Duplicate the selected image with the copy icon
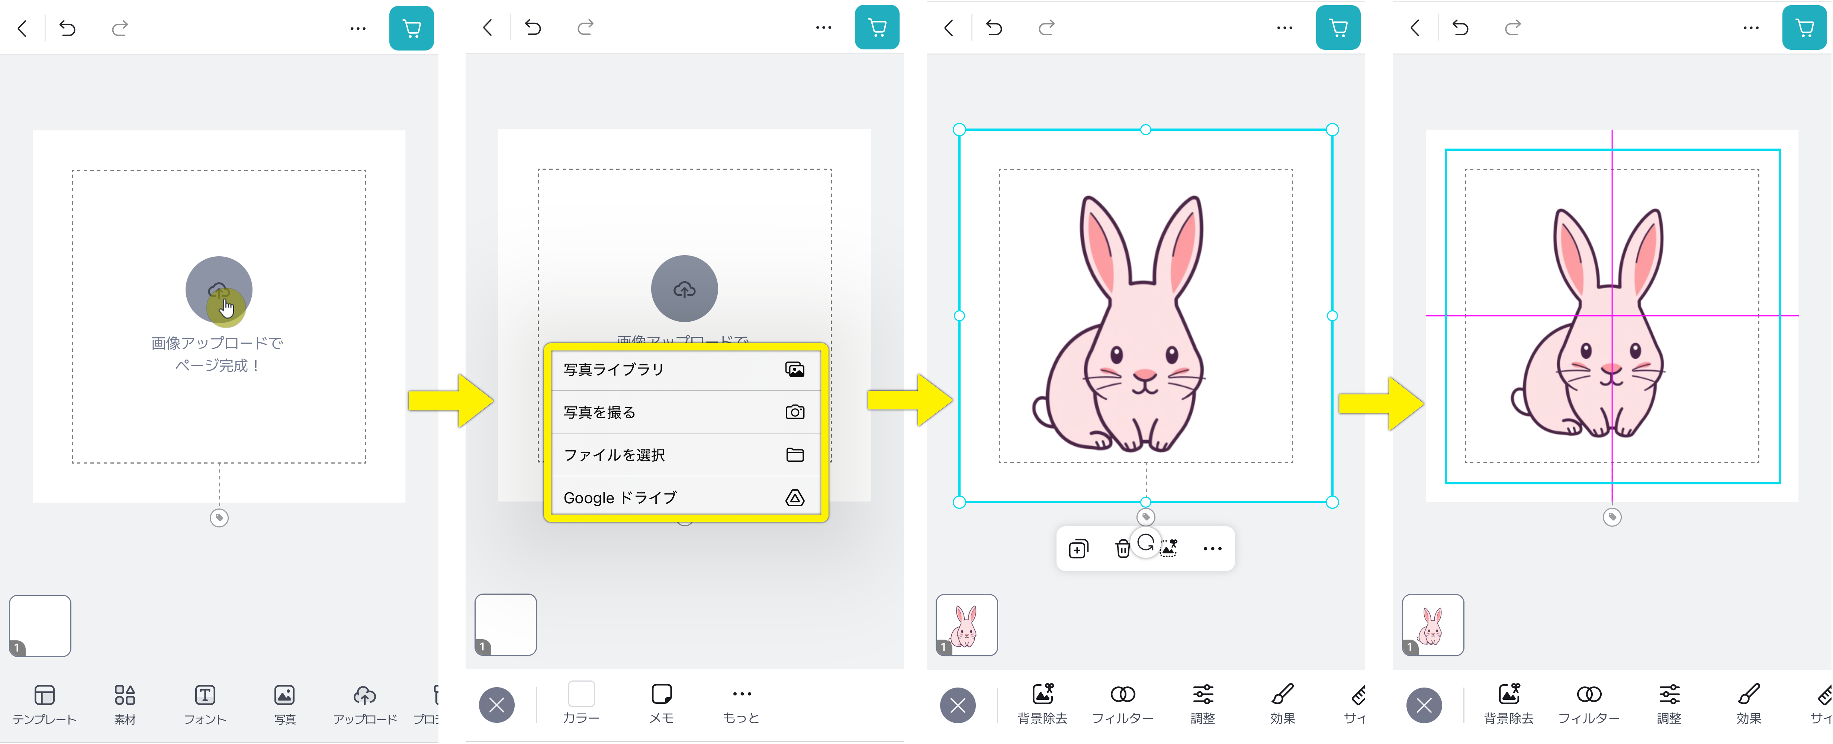 1078,549
